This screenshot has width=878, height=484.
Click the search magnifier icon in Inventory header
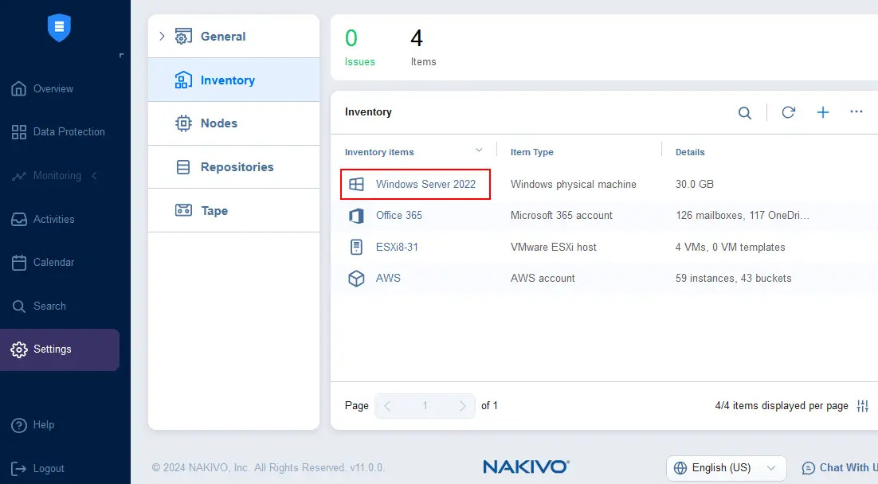[744, 113]
